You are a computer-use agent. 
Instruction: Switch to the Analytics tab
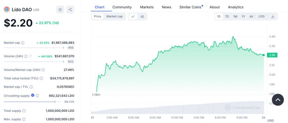[236, 7]
